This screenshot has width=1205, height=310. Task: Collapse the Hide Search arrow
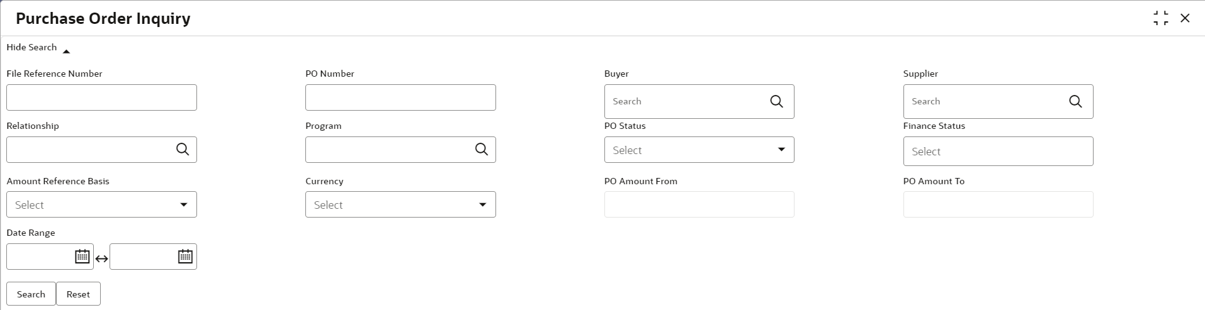point(66,52)
